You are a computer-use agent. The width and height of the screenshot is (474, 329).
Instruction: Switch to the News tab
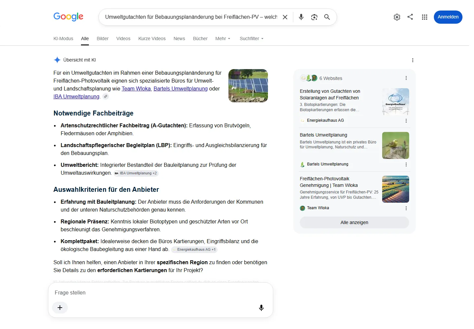coord(179,38)
